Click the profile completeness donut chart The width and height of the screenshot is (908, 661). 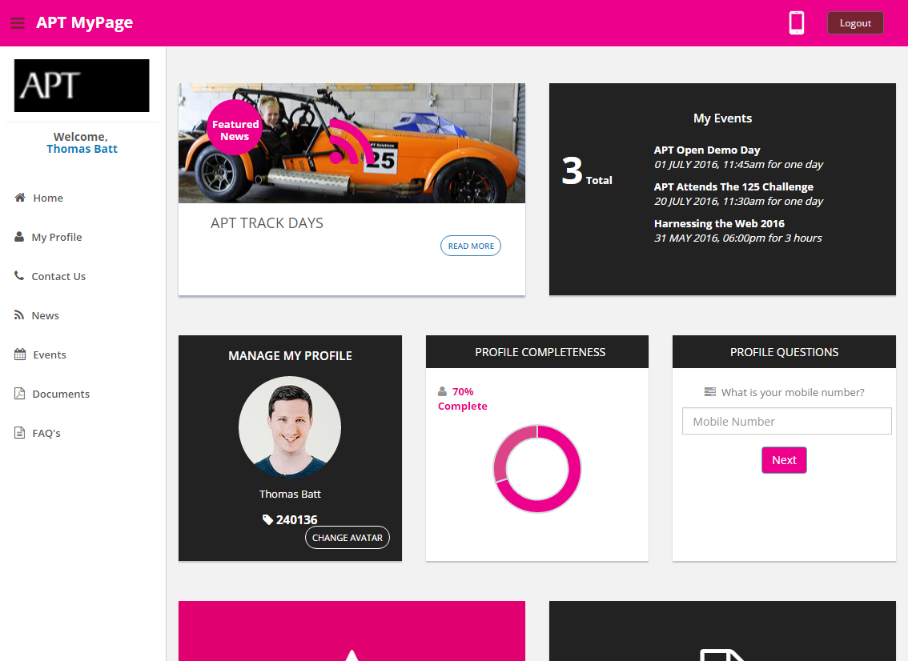pyautogui.click(x=536, y=469)
